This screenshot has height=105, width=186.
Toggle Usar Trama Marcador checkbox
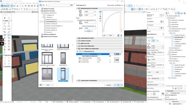110,56
